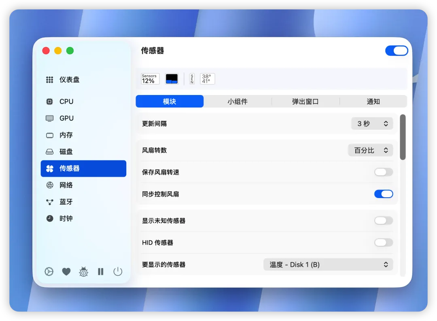The height and width of the screenshot is (321, 437).
Task: Switch to the 小组件 tab
Action: (238, 101)
